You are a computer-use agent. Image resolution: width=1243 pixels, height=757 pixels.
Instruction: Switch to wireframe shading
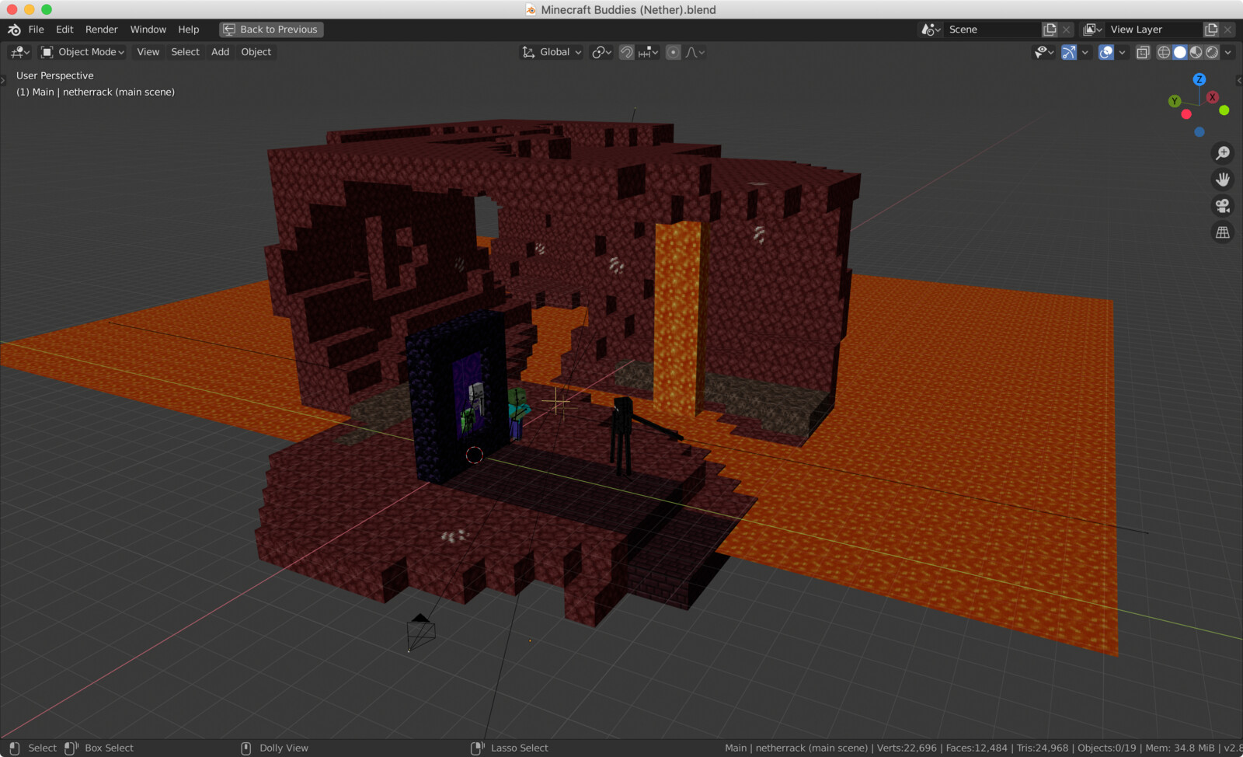[x=1164, y=52]
